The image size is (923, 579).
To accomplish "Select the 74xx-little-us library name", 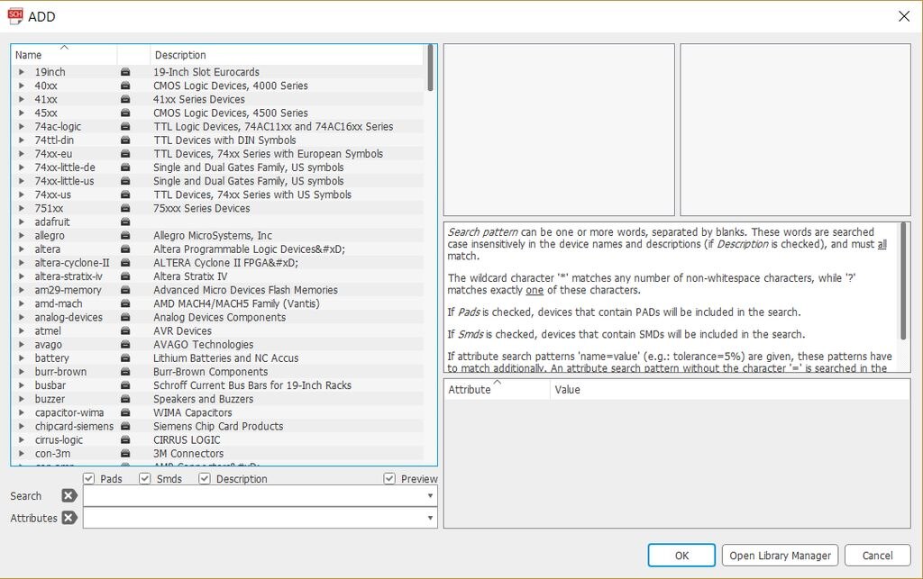I will [64, 181].
